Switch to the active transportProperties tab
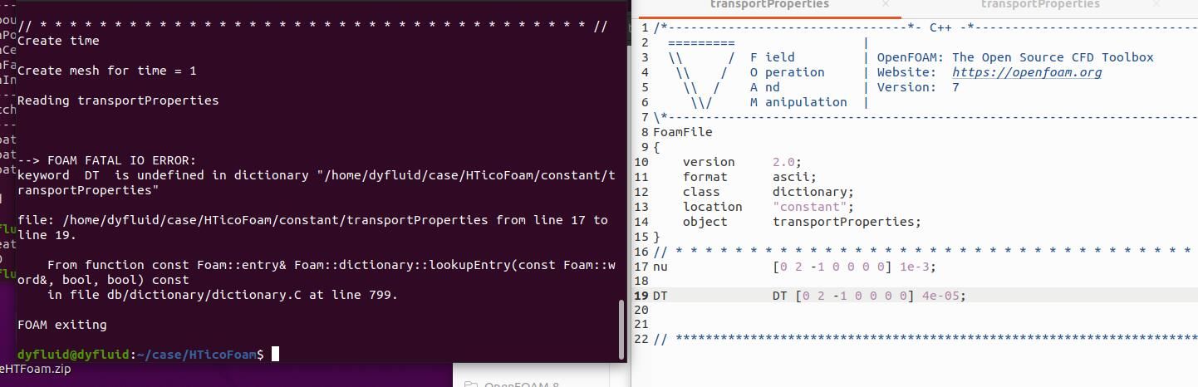This screenshot has height=387, width=1198. click(x=768, y=5)
